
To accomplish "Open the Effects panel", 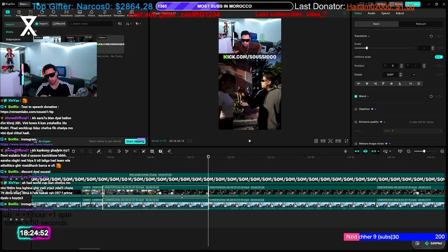I will (53, 13).
